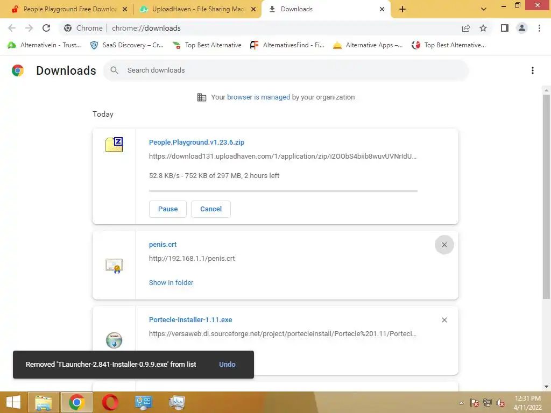Click the taskbar clock showing 12:31 PM

[x=527, y=402]
